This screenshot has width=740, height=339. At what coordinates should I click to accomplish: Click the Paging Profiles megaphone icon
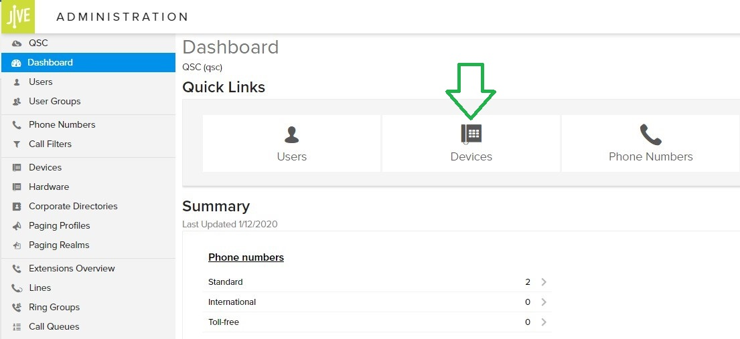[17, 226]
